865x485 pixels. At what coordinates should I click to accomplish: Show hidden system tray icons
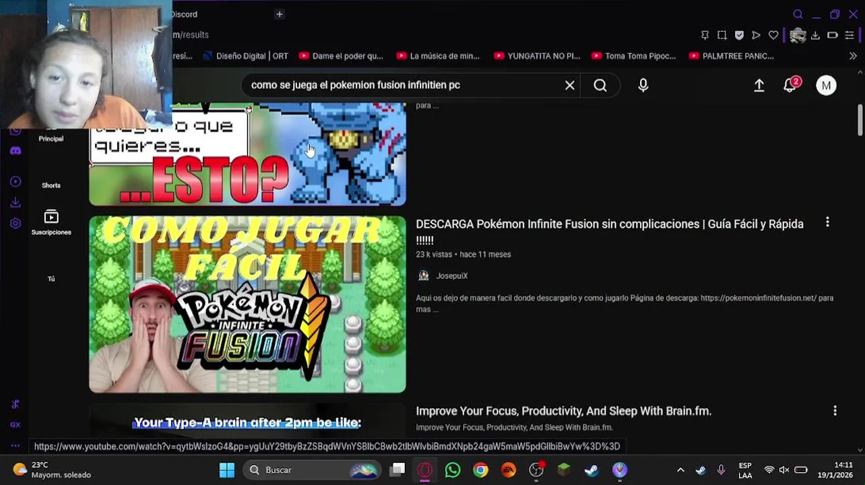[680, 470]
